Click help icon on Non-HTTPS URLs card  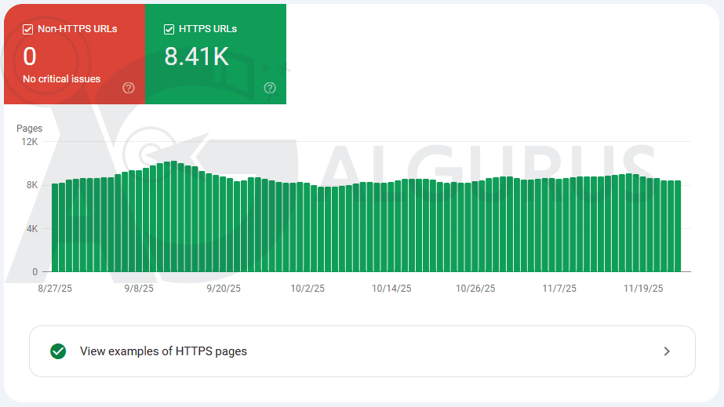(129, 88)
